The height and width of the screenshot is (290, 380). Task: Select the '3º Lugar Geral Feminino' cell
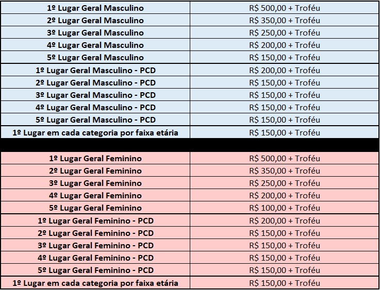pos(95,183)
